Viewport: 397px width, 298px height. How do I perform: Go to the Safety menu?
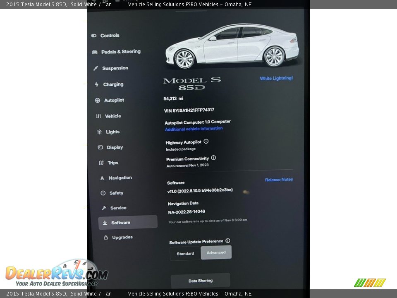point(117,193)
